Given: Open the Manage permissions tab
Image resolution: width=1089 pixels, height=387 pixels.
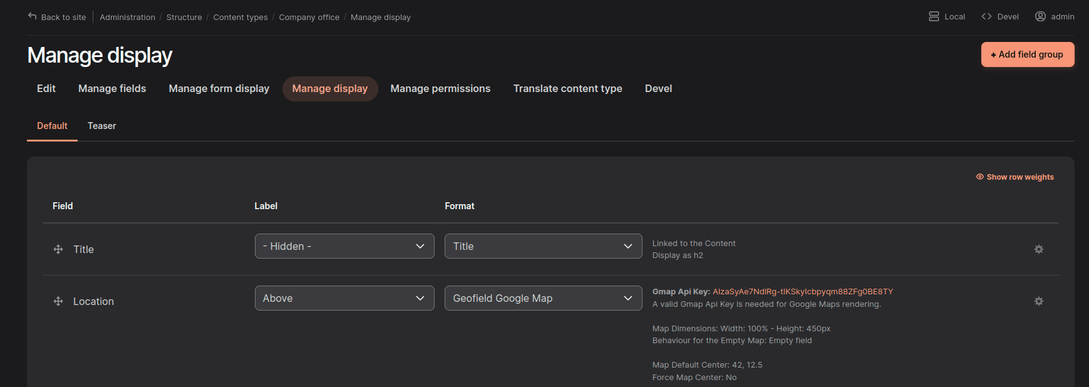Looking at the screenshot, I should [x=440, y=89].
